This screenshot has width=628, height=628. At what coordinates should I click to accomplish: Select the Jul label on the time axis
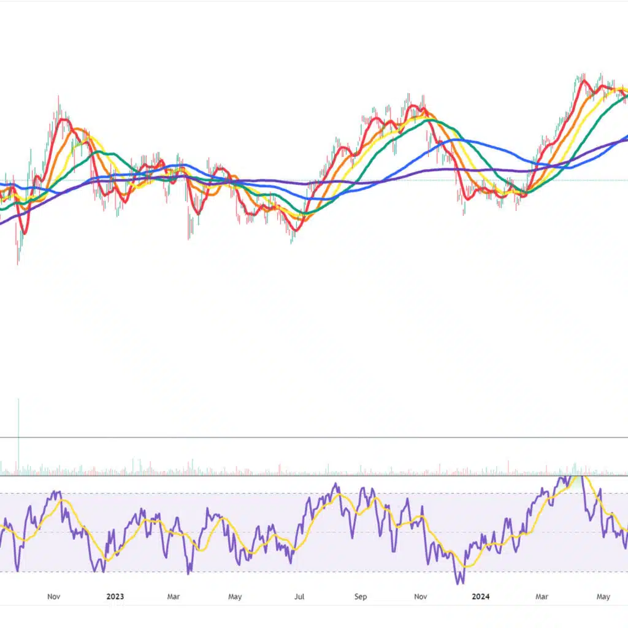point(299,596)
